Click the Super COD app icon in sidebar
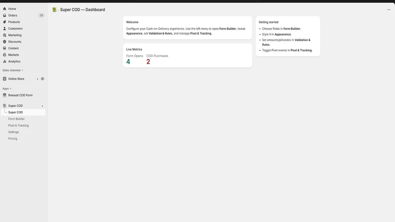The image size is (395, 222). tap(4, 106)
